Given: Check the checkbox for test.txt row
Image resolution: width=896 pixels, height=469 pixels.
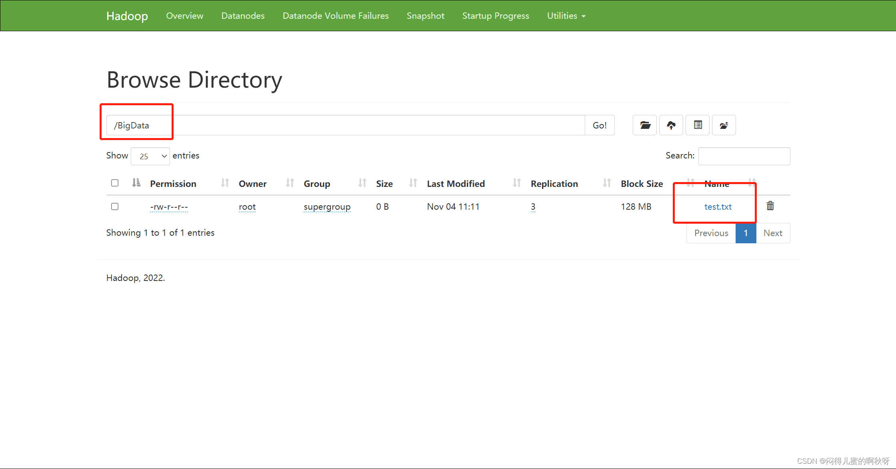Looking at the screenshot, I should pos(115,206).
